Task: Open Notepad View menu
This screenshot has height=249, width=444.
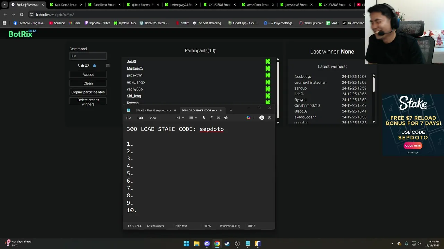Action: [153, 118]
